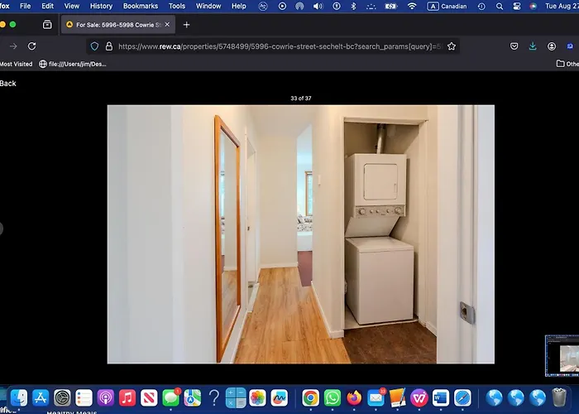Click the forward navigation arrow

[x=13, y=46]
